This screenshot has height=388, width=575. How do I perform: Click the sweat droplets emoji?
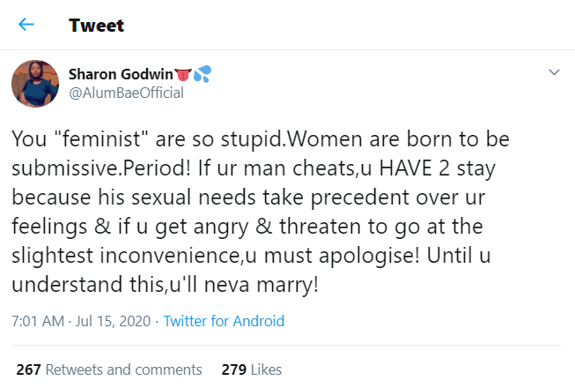202,71
